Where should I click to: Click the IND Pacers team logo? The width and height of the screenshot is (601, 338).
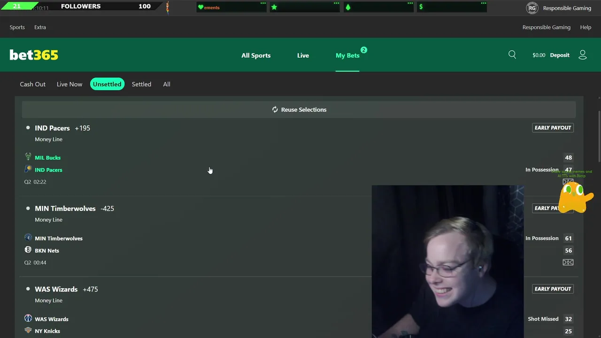28,169
